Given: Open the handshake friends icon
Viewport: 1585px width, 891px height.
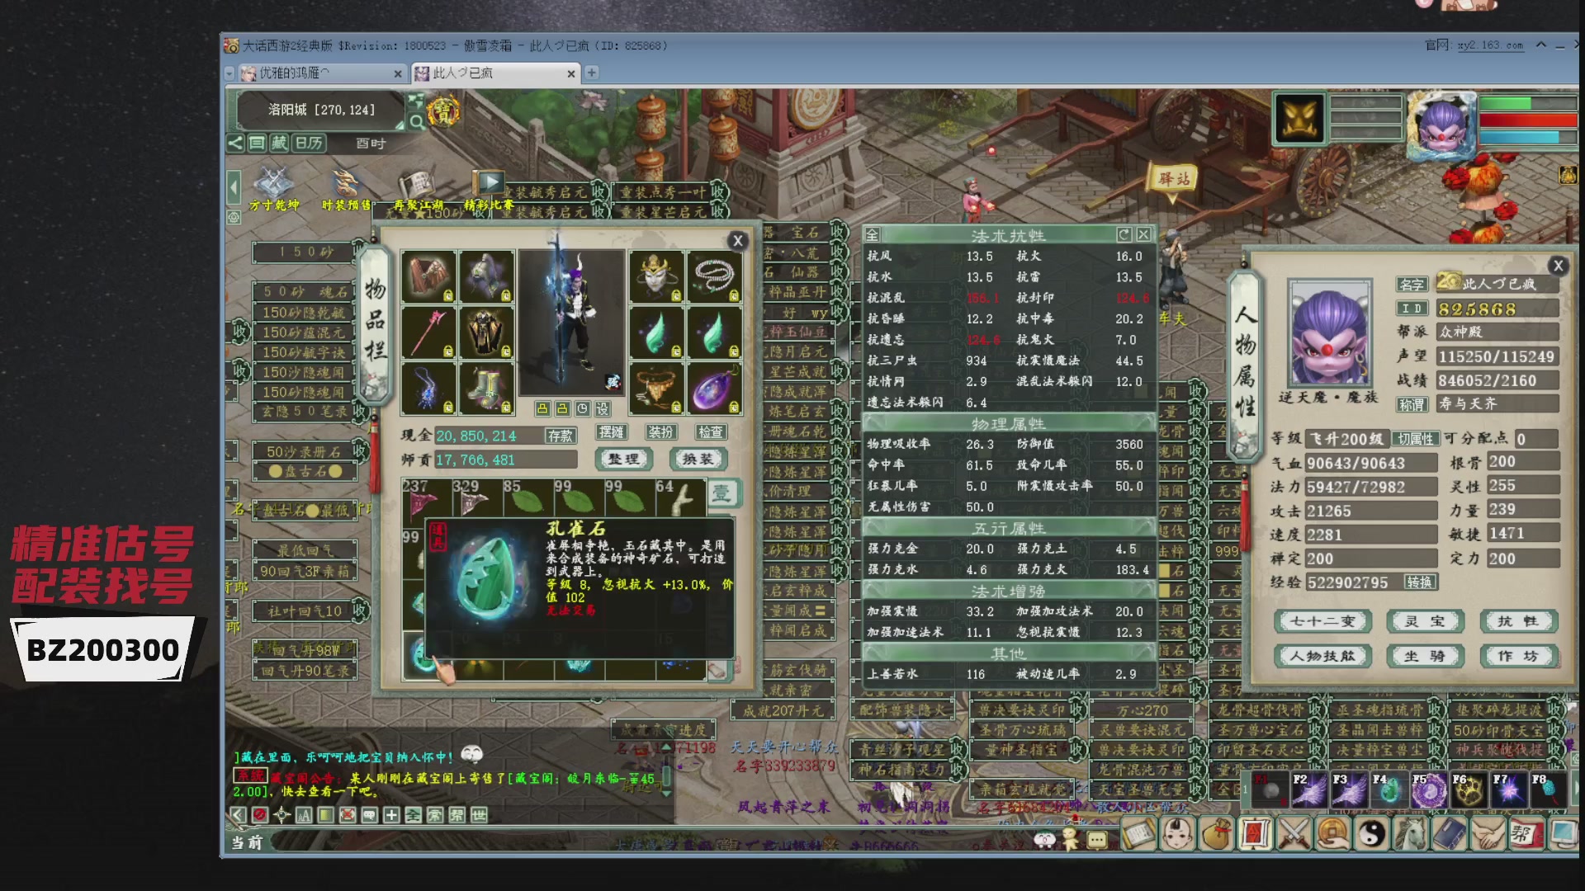Looking at the screenshot, I should point(1488,835).
